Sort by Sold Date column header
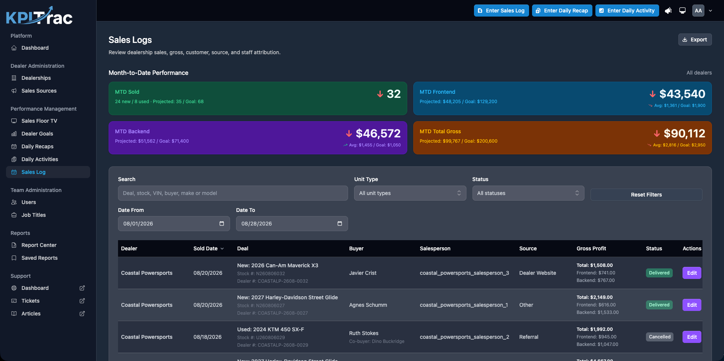 pos(209,248)
